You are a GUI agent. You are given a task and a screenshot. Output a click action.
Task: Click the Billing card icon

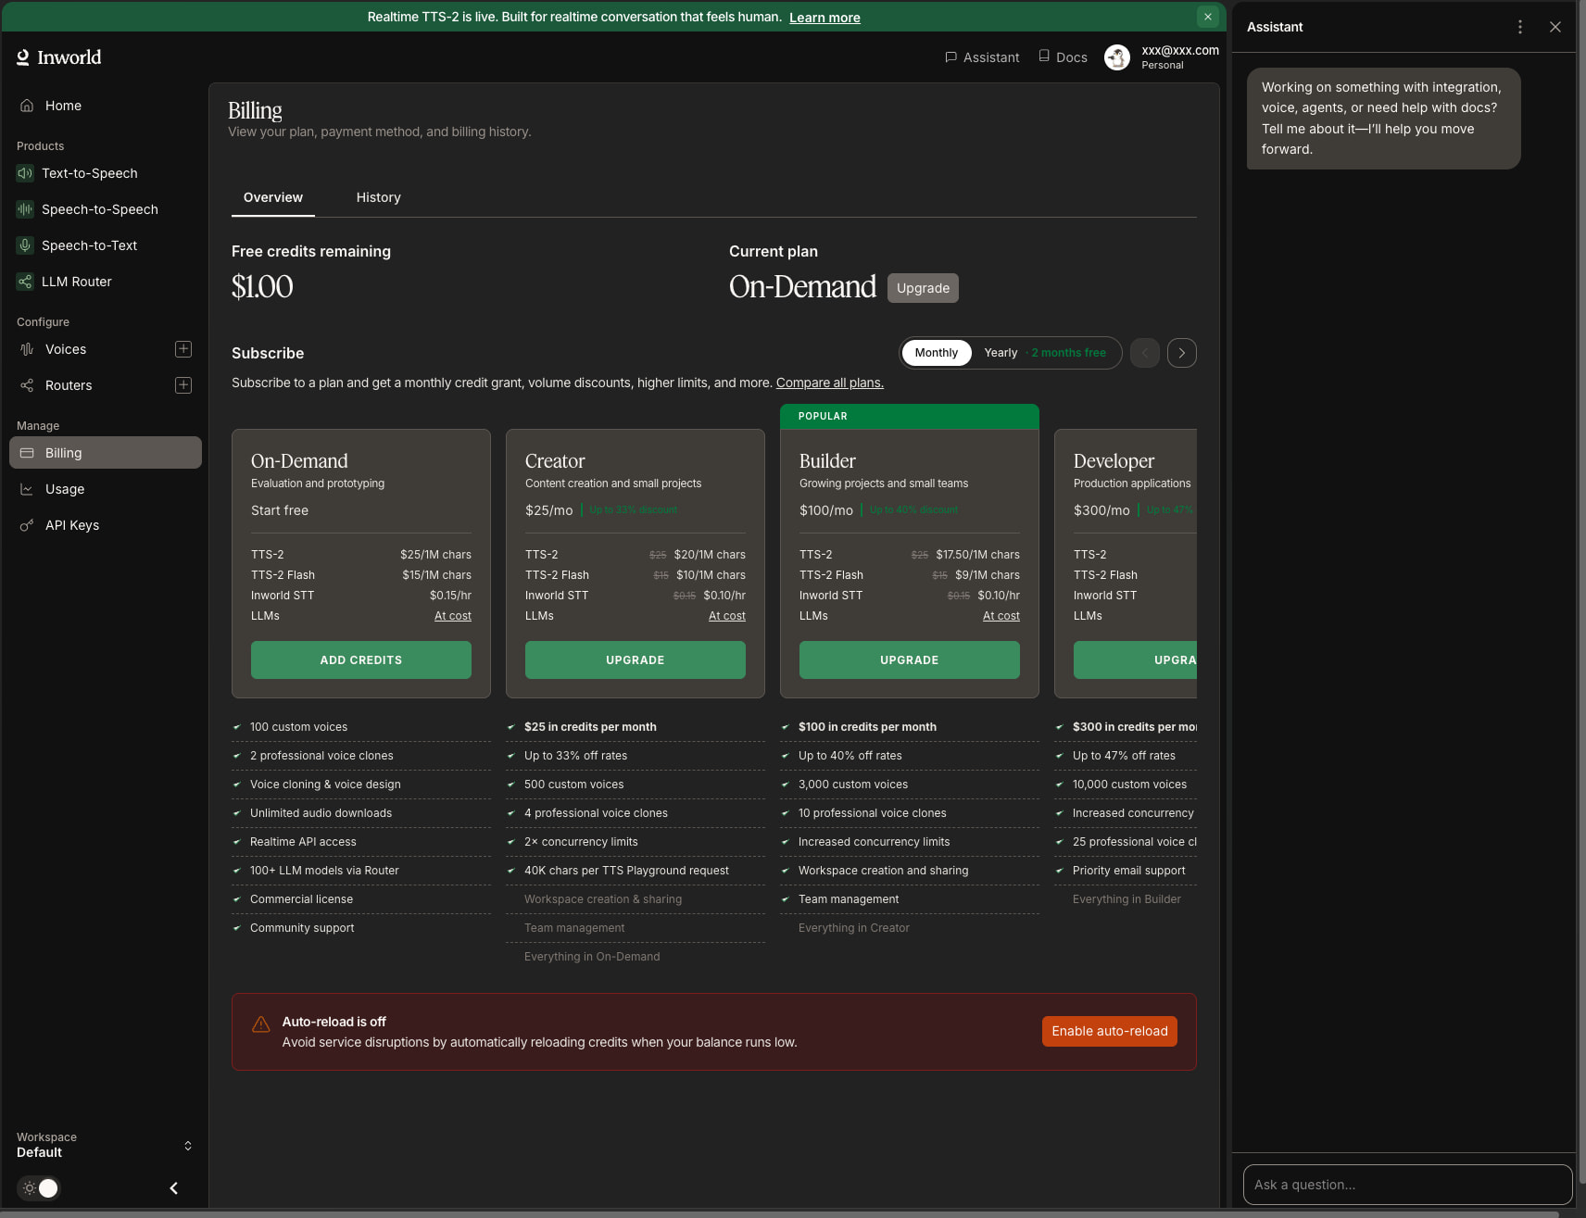pos(27,453)
